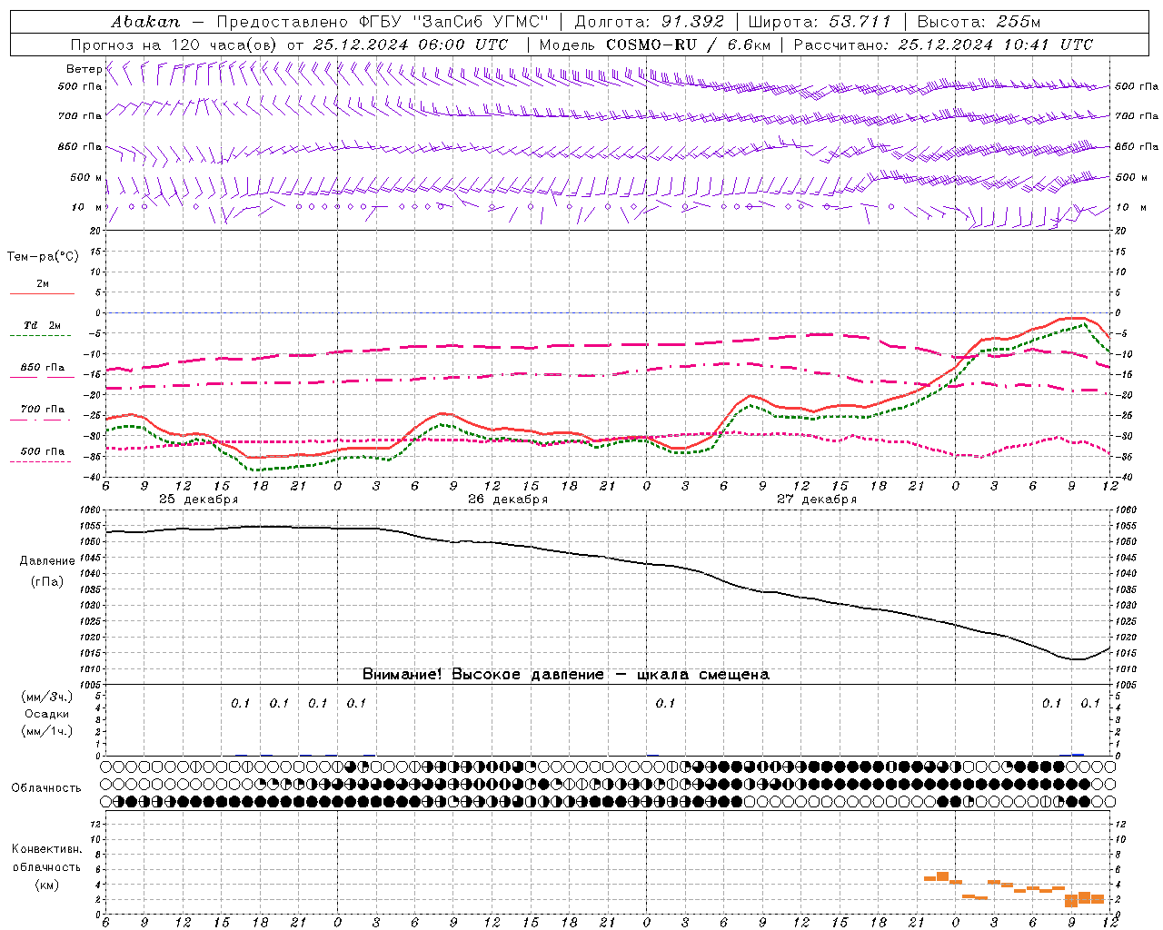Click the "Модель COSMO-RU / 6.6км" label
The width and height of the screenshot is (1163, 930).
(x=655, y=45)
